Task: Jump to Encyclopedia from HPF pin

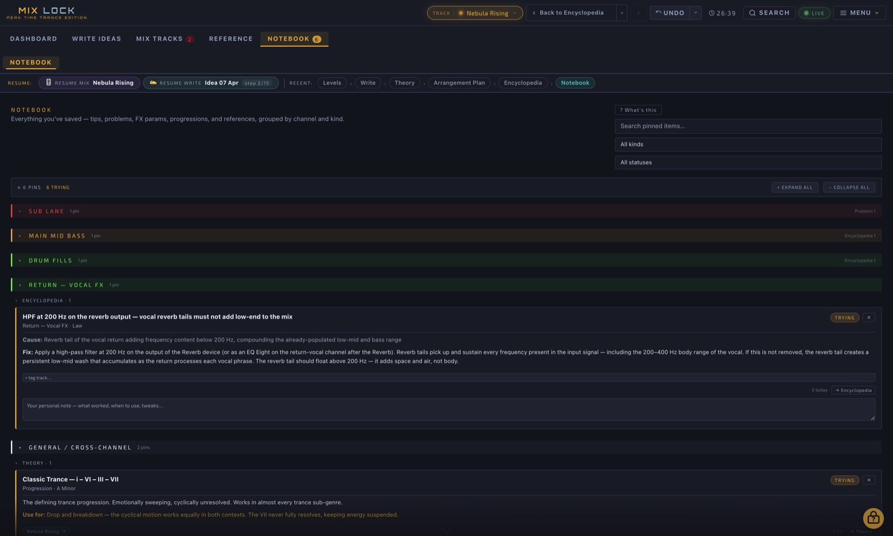Action: (853, 390)
